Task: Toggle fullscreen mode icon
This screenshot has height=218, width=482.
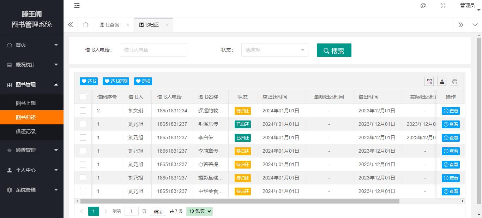Action: tap(443, 5)
